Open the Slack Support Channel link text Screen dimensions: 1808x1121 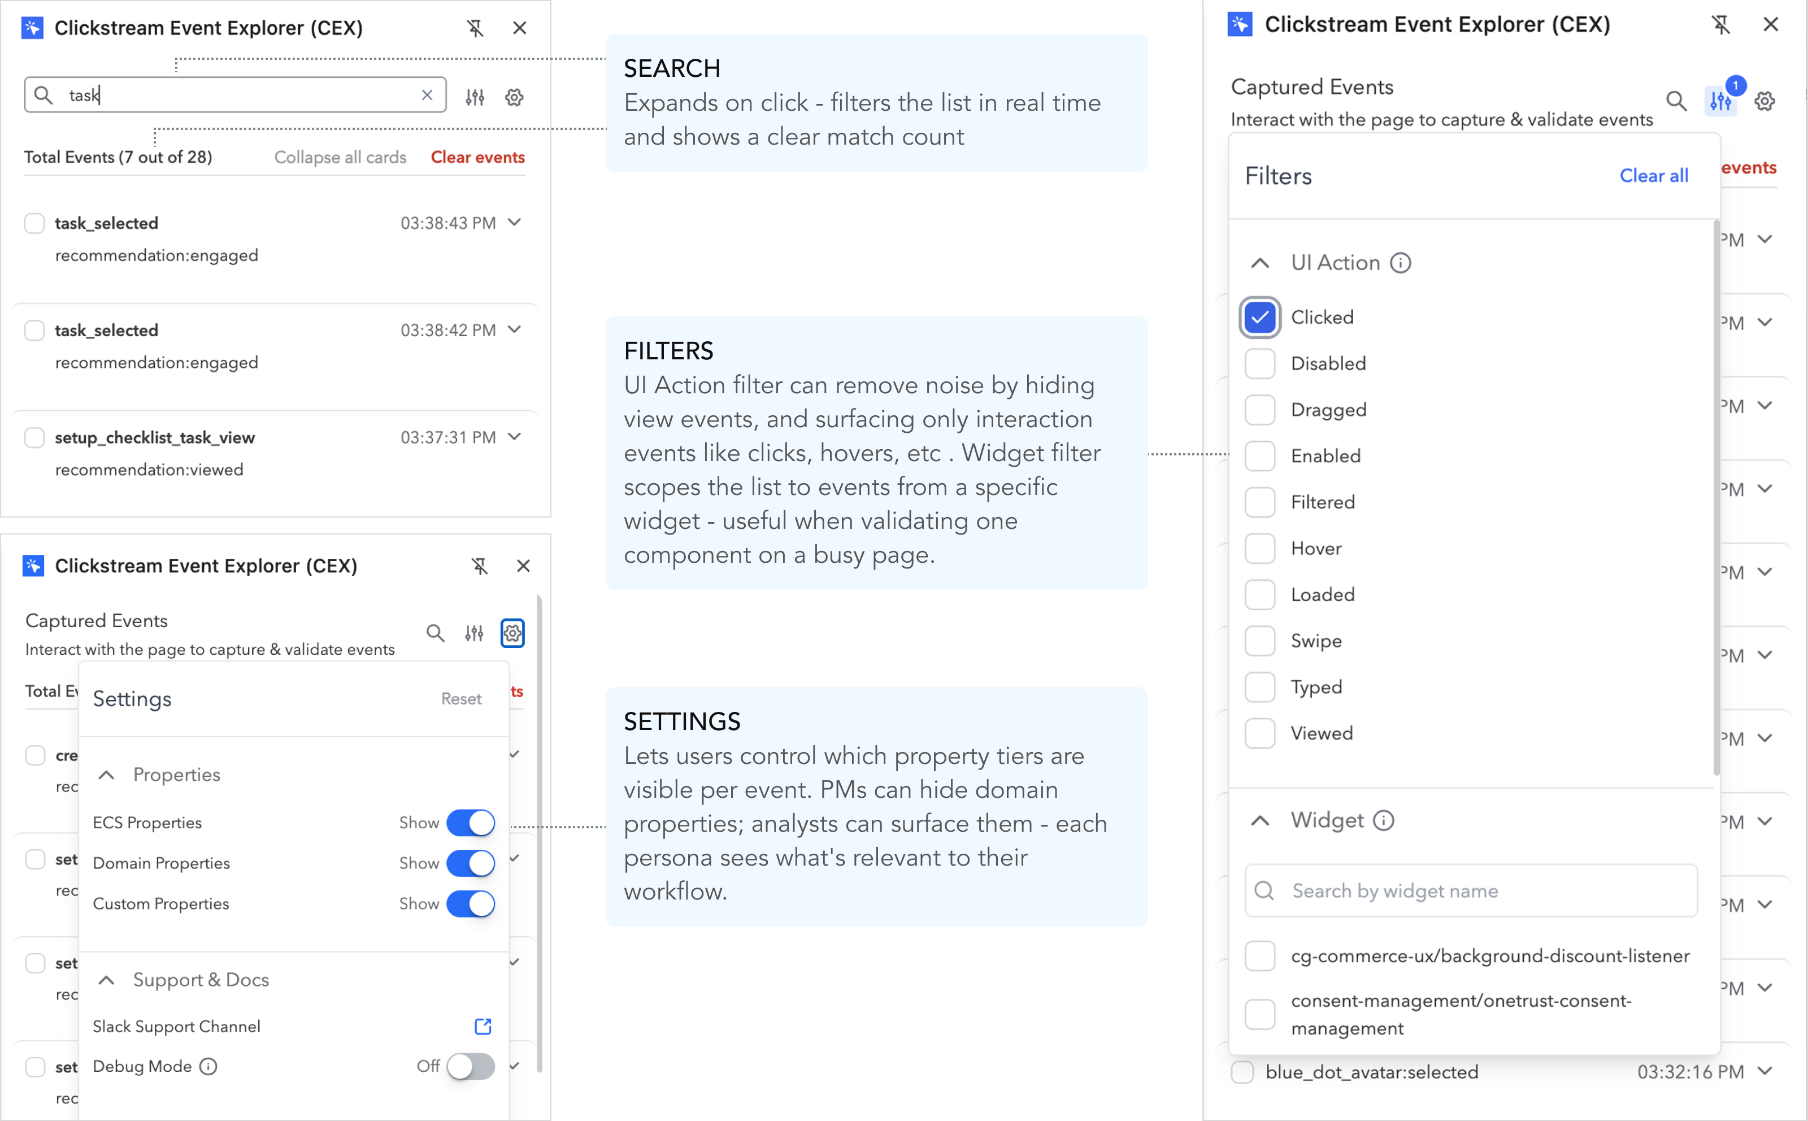tap(176, 1026)
